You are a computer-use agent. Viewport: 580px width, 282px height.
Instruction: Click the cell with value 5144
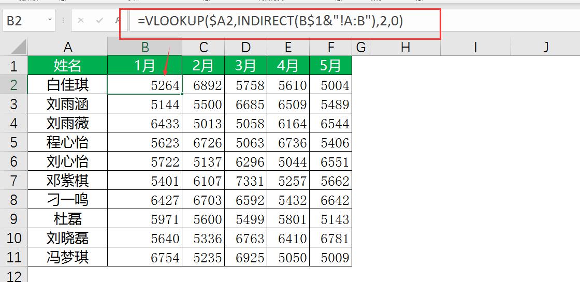[145, 104]
